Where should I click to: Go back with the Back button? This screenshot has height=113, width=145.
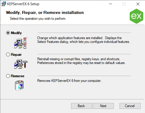pyautogui.click(x=82, y=106)
